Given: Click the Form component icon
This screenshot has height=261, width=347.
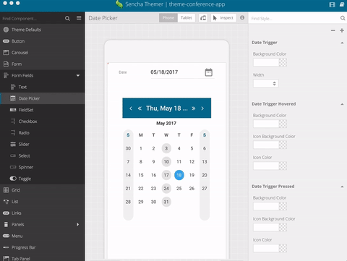Looking at the screenshot, I should coord(6,64).
